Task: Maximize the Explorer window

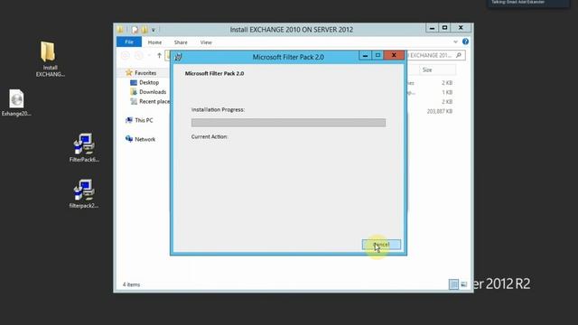Action: (444, 28)
